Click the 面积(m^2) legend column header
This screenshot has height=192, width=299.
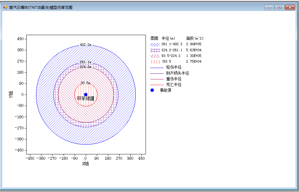coord(195,38)
